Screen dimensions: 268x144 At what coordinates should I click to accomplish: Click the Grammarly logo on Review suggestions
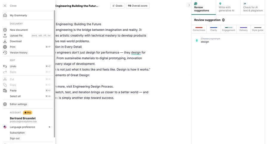pos(196,4)
